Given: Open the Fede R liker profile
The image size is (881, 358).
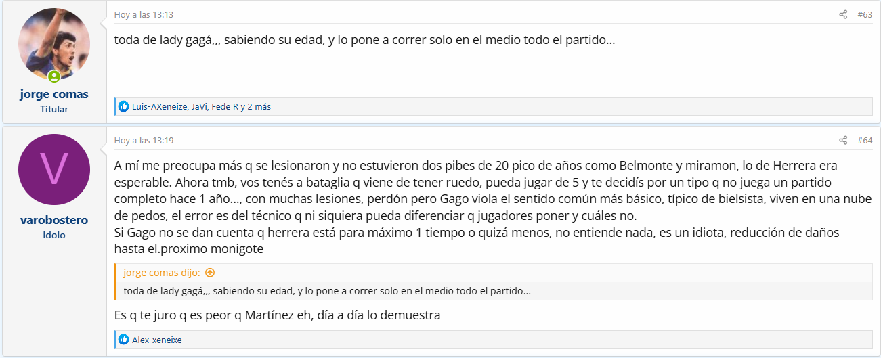Looking at the screenshot, I should pyautogui.click(x=225, y=106).
